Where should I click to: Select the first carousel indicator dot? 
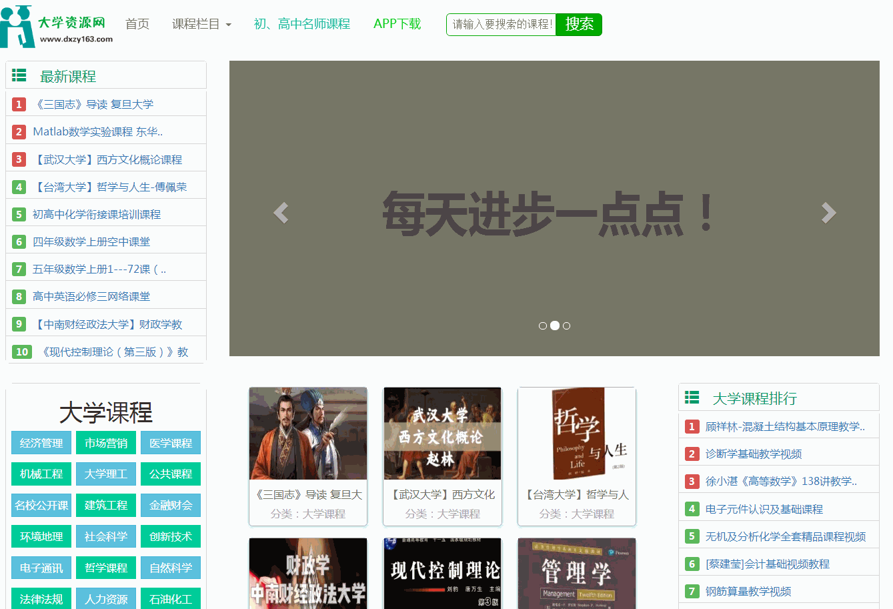[x=543, y=326]
